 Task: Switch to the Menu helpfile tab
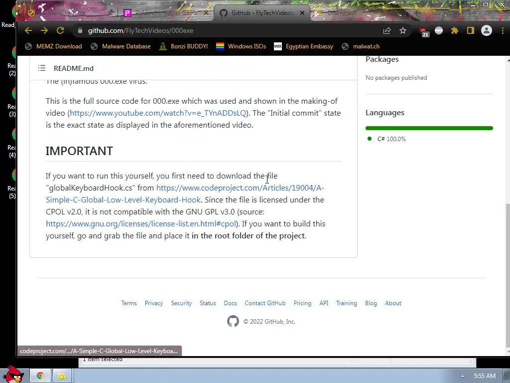pos(67,13)
